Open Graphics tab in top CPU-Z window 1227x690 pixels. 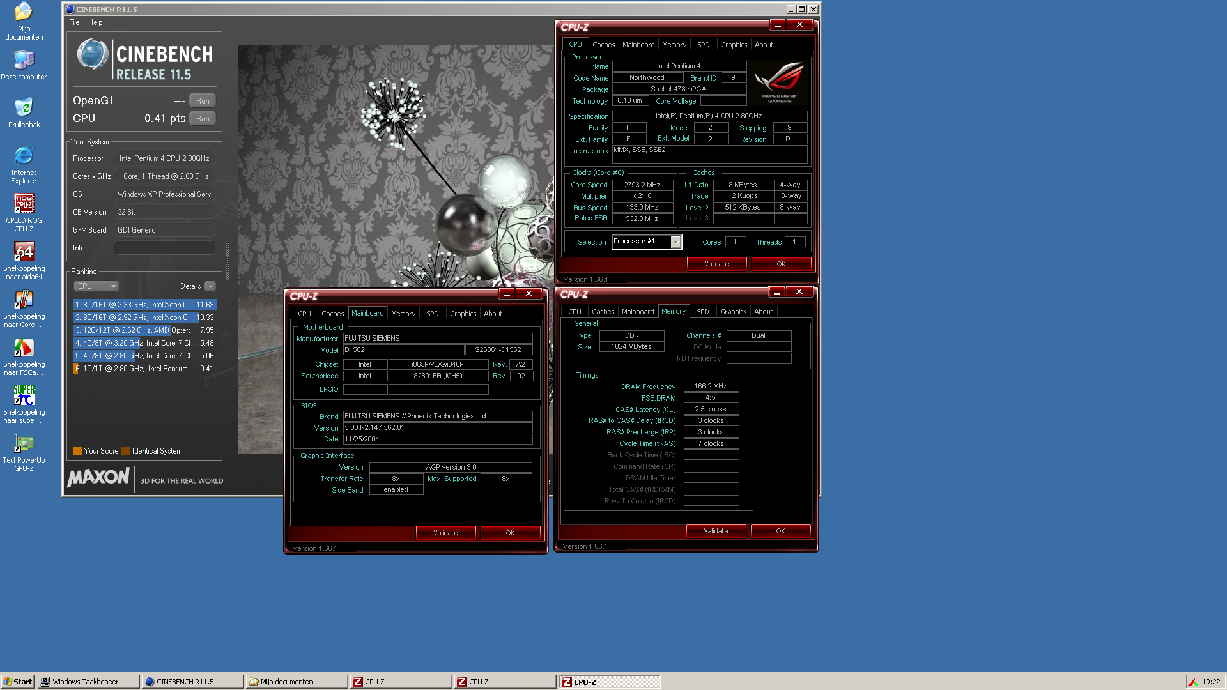[734, 45]
